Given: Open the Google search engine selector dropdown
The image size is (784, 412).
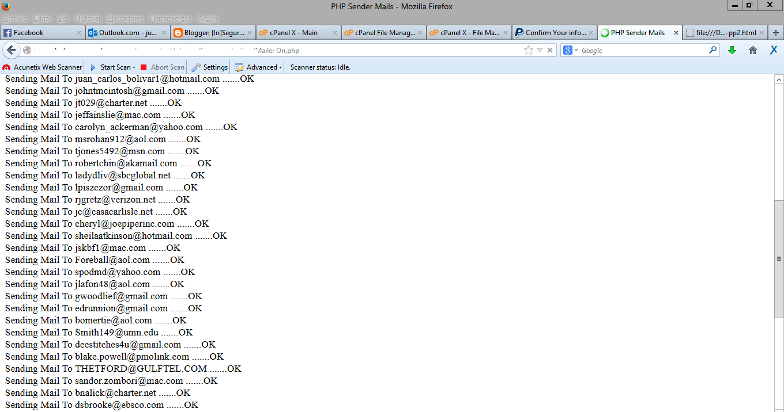Looking at the screenshot, I should tap(571, 51).
